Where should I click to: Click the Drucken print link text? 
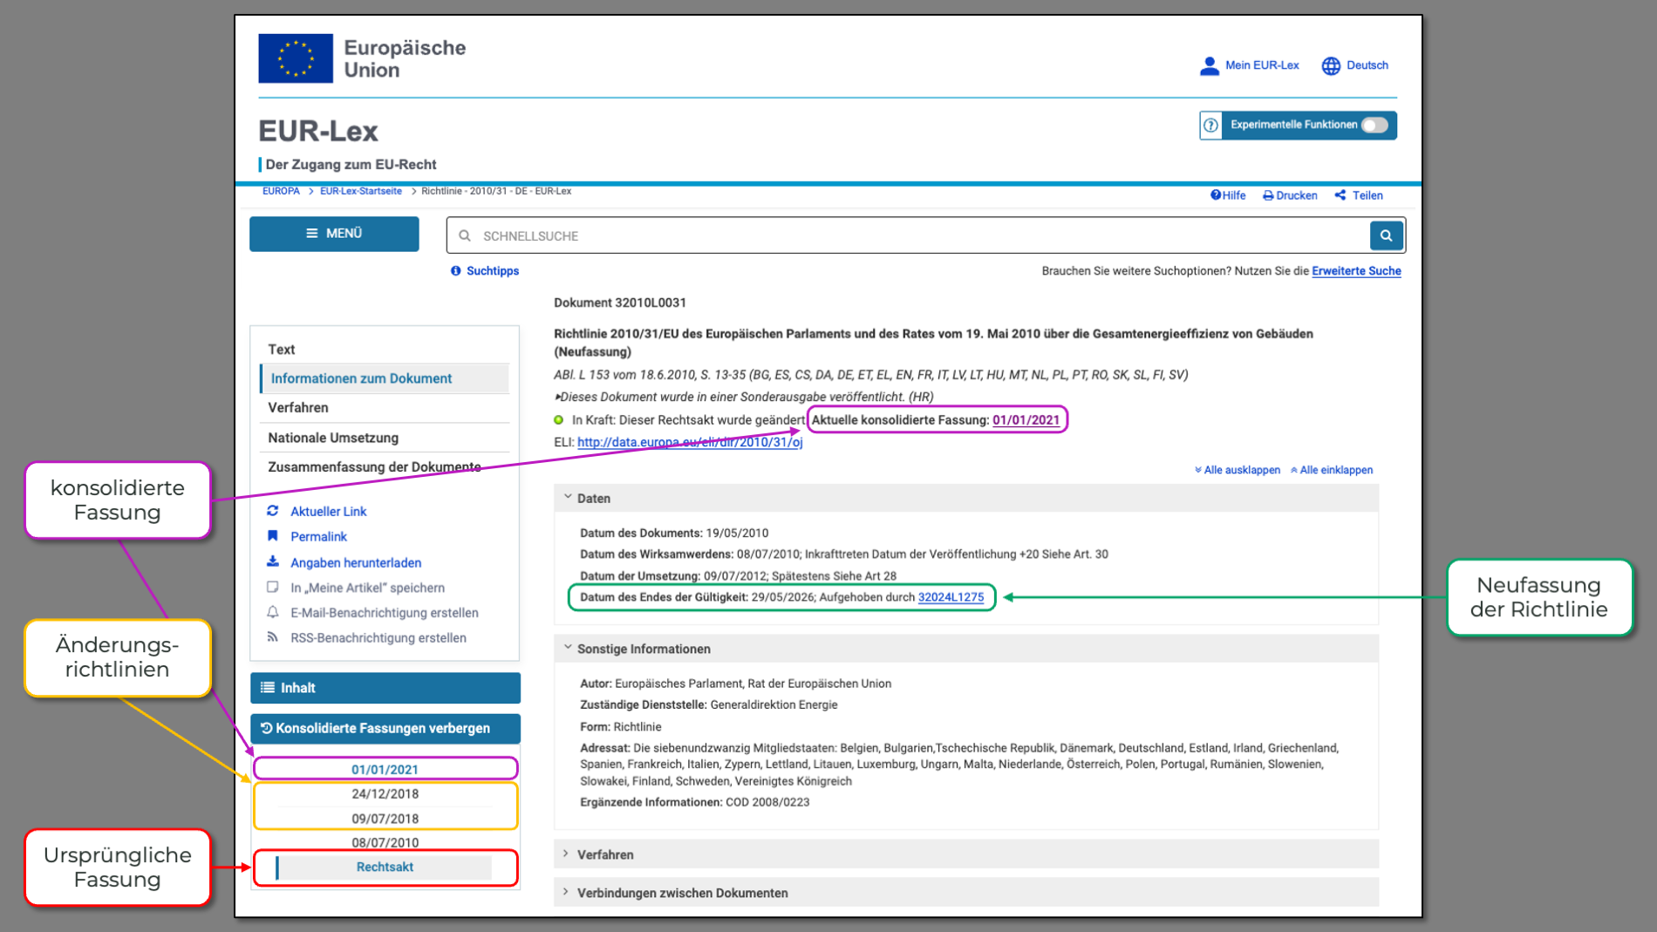(1296, 195)
